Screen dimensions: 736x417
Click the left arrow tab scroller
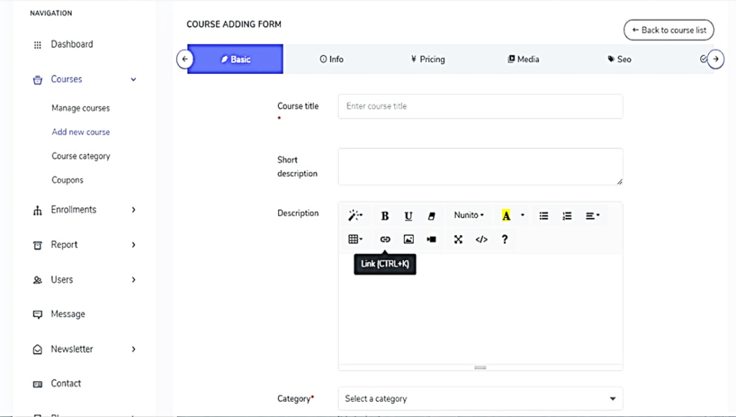click(185, 59)
